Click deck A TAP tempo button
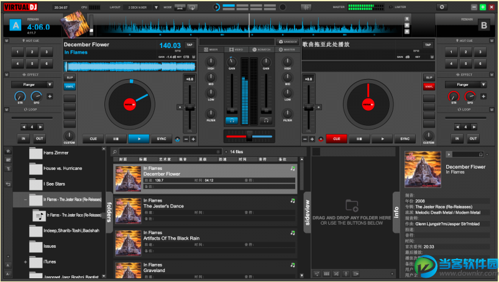The height and width of the screenshot is (282, 499). 190,45
